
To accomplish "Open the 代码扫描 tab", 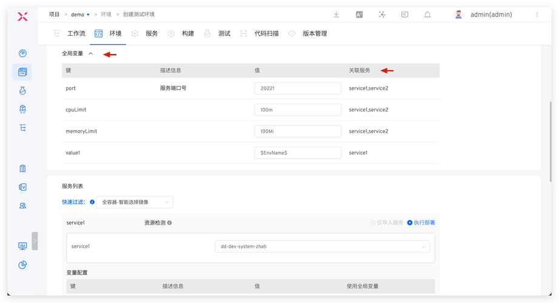I will pyautogui.click(x=259, y=33).
